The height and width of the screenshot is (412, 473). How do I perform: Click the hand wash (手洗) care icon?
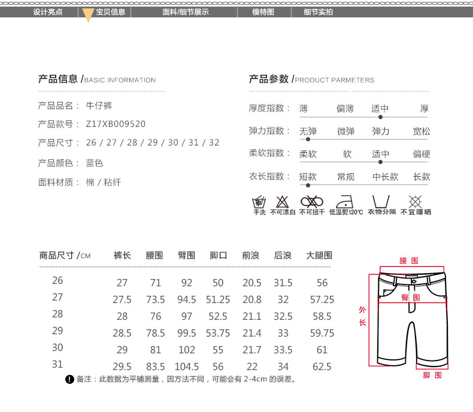tap(259, 201)
